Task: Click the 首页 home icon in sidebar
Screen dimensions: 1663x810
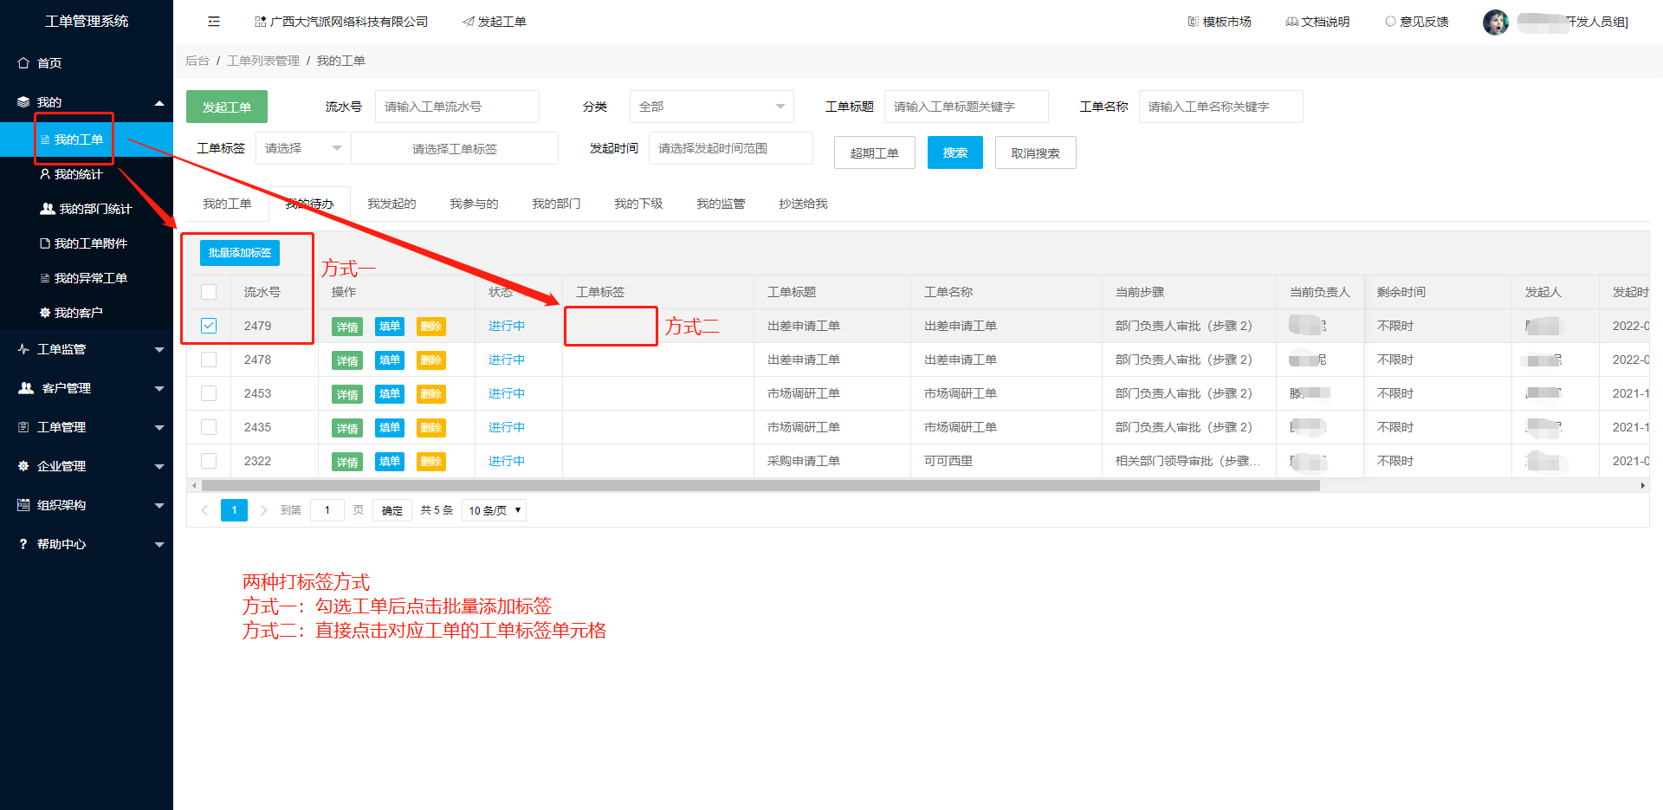Action: [23, 63]
